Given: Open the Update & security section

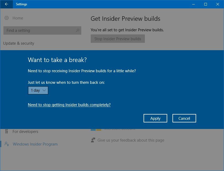Looking at the screenshot, I should point(18,43).
